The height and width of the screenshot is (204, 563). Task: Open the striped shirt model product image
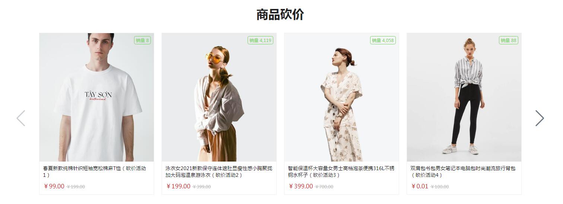click(x=464, y=97)
